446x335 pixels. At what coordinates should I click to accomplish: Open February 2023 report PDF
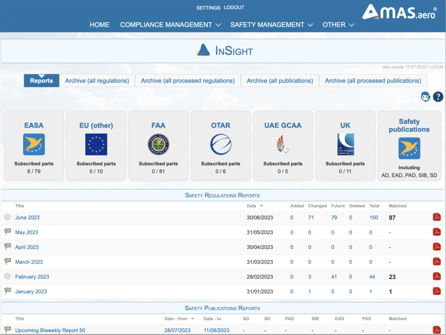436,277
